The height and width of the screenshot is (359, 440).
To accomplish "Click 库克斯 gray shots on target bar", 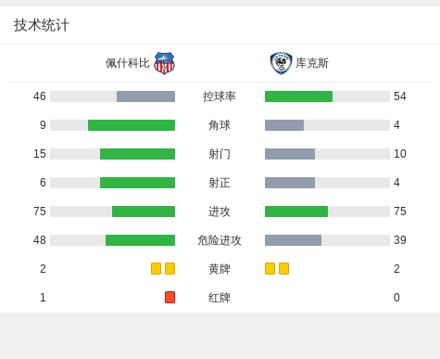I will (x=290, y=183).
